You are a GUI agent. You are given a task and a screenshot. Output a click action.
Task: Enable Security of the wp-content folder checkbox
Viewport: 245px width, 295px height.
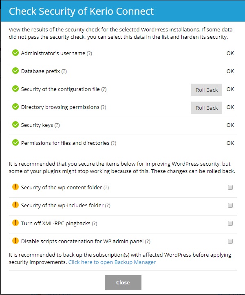230,188
